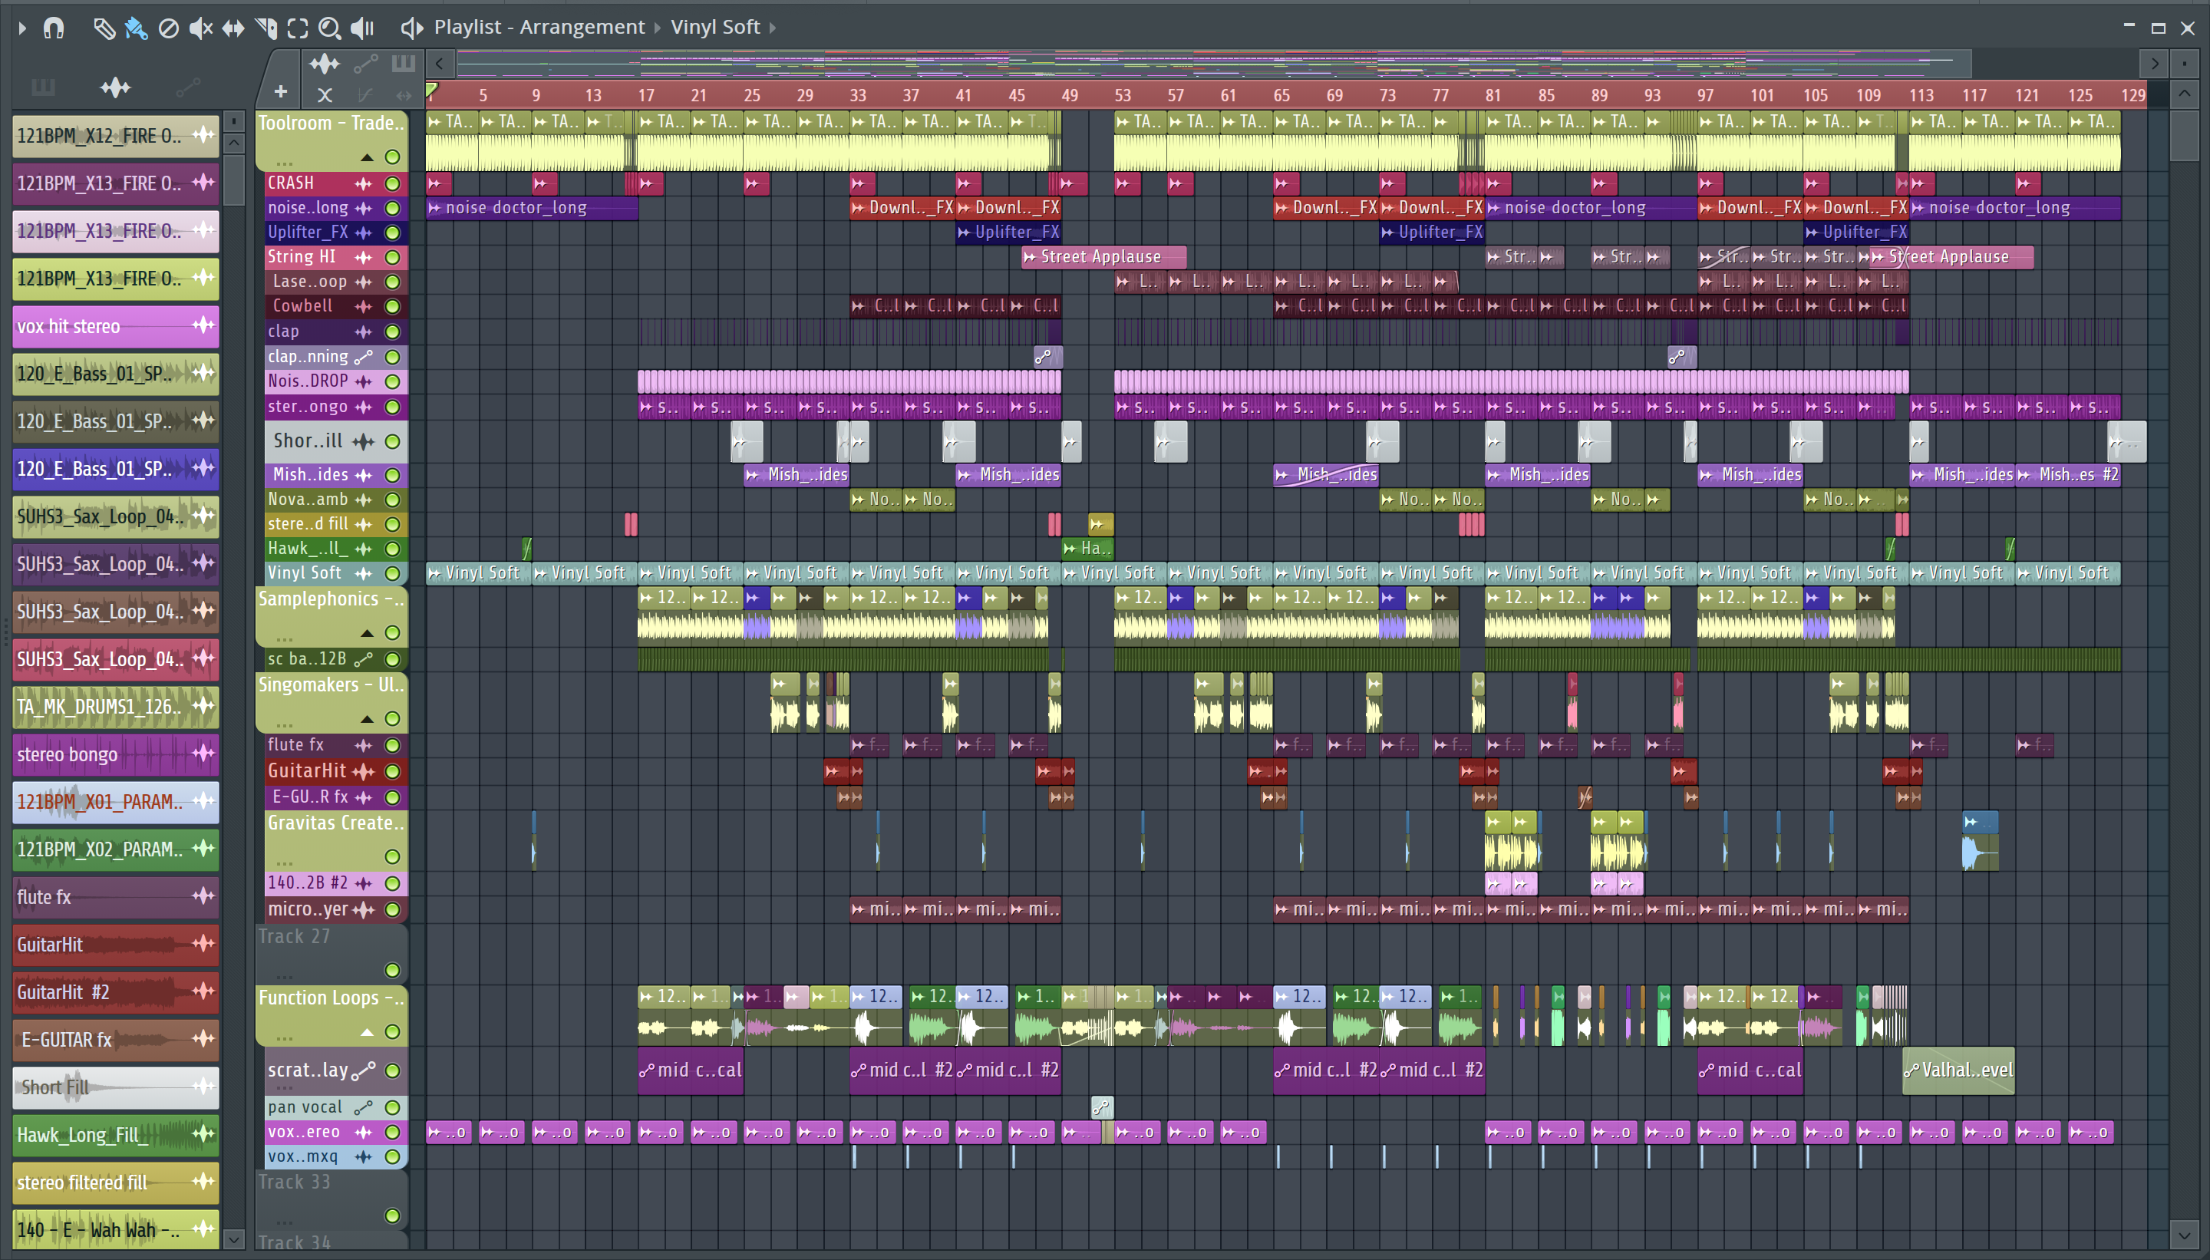
Task: Mute the GuitarHit track
Action: 392,771
